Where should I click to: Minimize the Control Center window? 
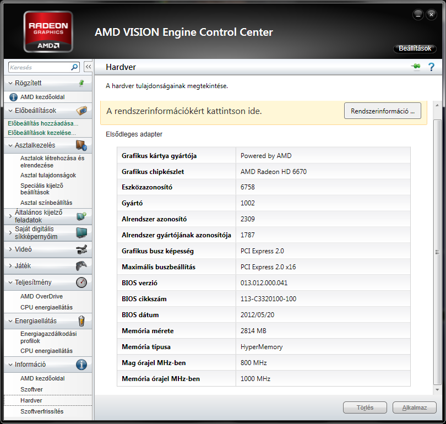point(418,15)
